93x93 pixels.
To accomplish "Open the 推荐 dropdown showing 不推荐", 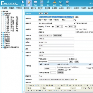I will (59, 26).
